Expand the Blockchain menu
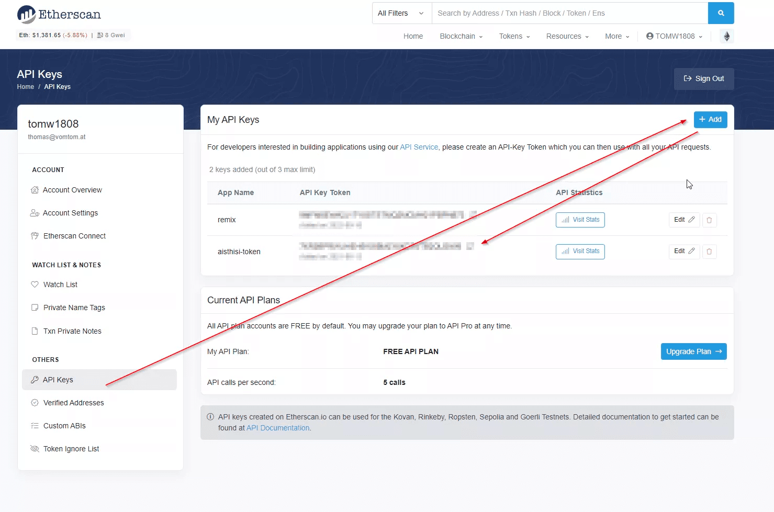The width and height of the screenshot is (774, 512). pos(461,36)
